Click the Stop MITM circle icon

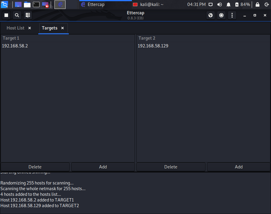[x=221, y=15]
